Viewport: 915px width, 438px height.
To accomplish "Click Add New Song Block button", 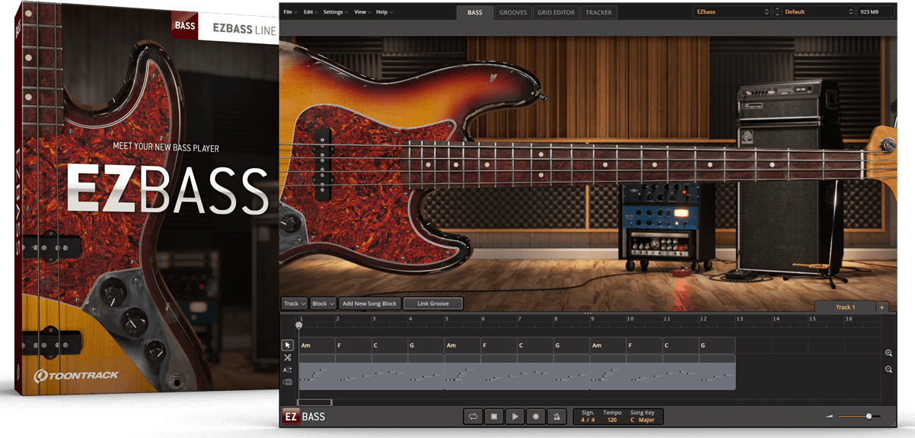I will (370, 303).
